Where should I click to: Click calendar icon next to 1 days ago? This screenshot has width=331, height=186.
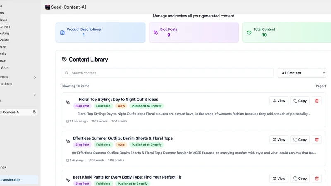pos(67,160)
